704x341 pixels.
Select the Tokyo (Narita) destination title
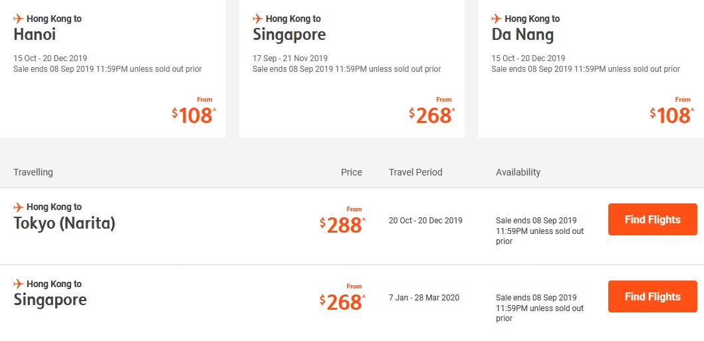(64, 223)
